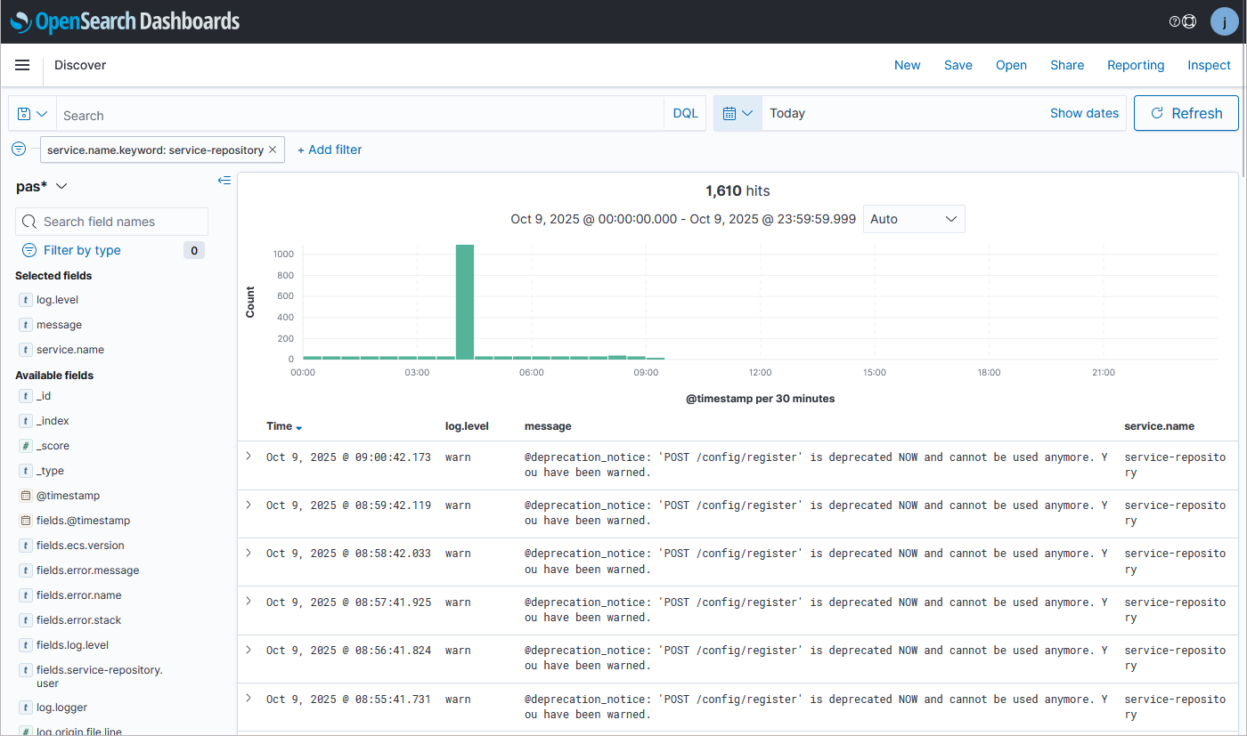This screenshot has width=1247, height=736.
Task: Expand the 09:00:42.173 log row
Action: 249,456
